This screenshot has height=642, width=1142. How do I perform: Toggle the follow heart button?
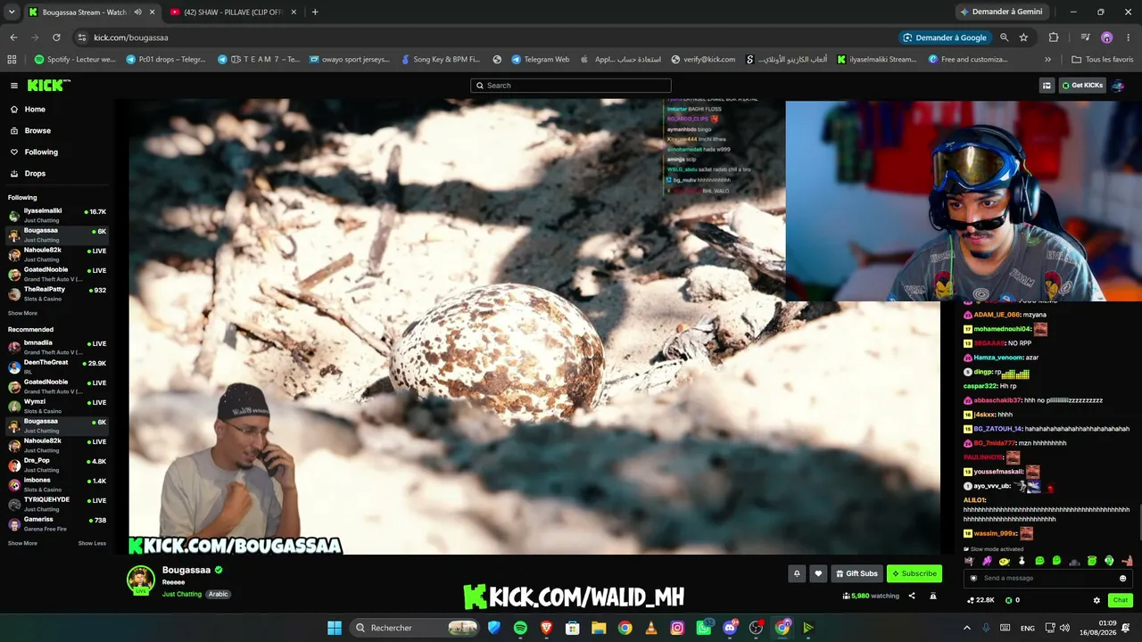click(818, 573)
